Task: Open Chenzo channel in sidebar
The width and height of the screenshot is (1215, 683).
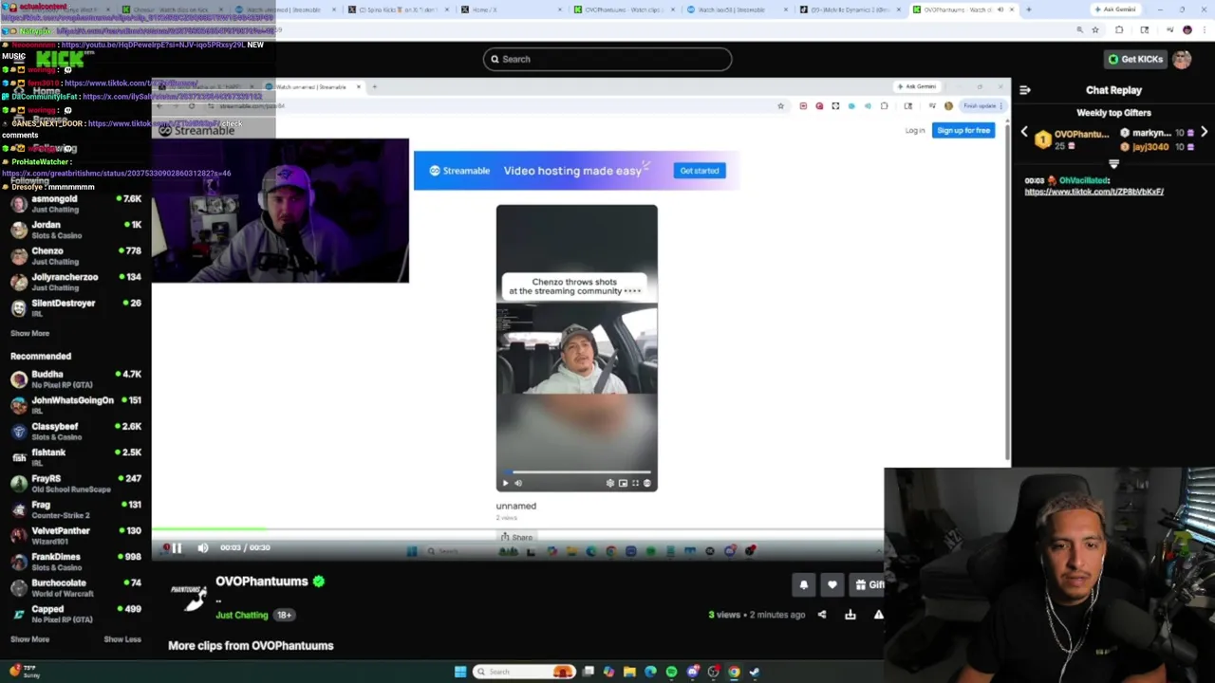Action: coord(76,256)
